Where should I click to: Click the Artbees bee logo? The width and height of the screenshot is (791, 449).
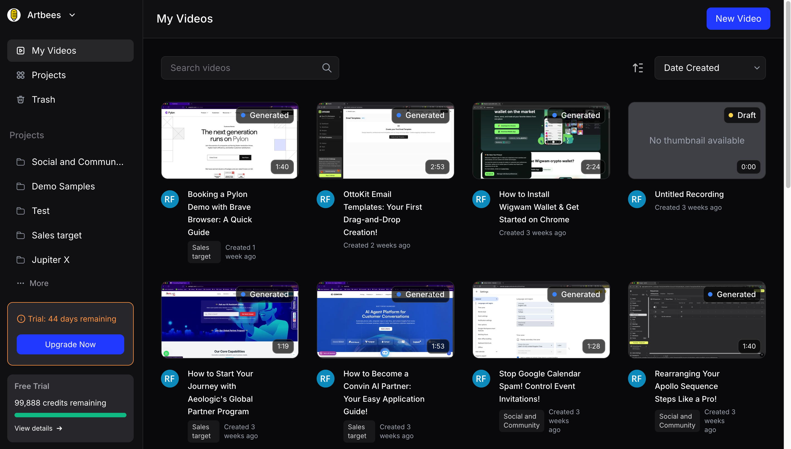[14, 14]
